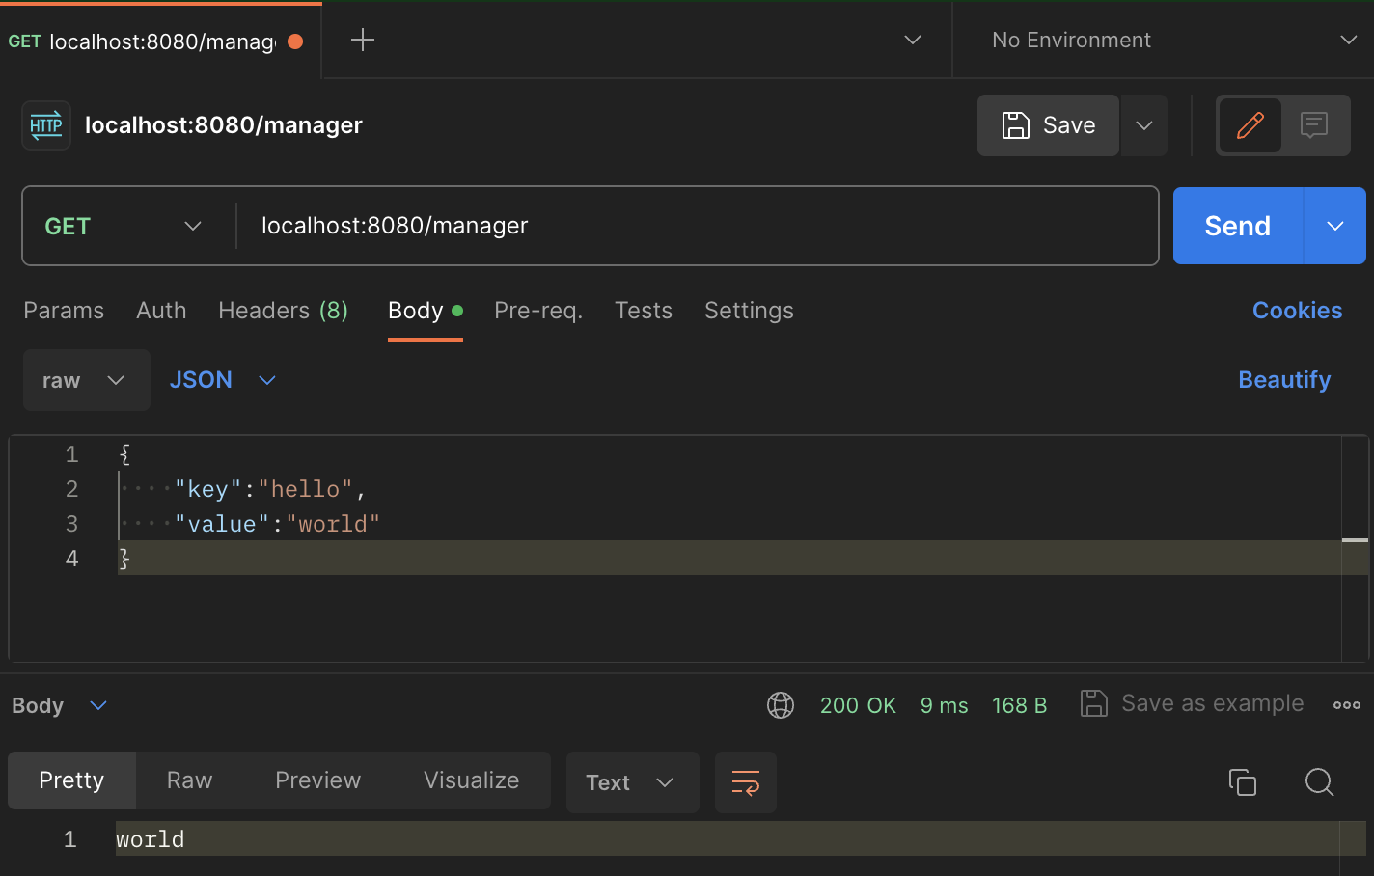
Task: Click the new tab plus icon
Action: 362,40
